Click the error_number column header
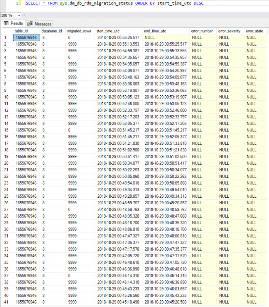The image size is (269, 307). tap(203, 31)
